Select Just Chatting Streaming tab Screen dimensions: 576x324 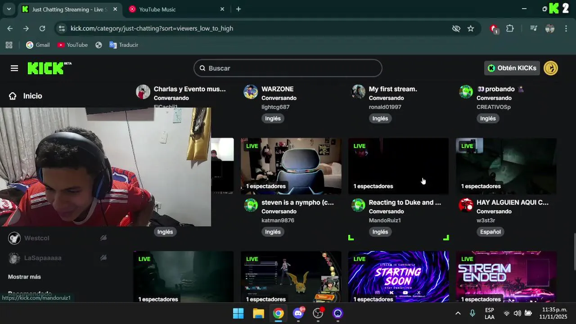pos(69,9)
